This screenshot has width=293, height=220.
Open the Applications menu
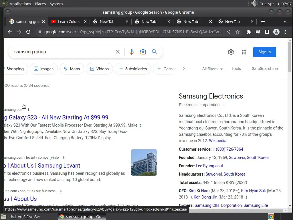pyautogui.click(x=20, y=4)
